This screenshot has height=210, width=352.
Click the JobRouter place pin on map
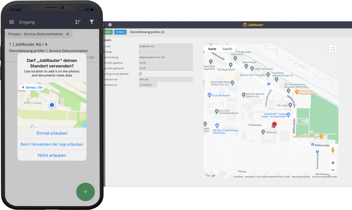263,132
